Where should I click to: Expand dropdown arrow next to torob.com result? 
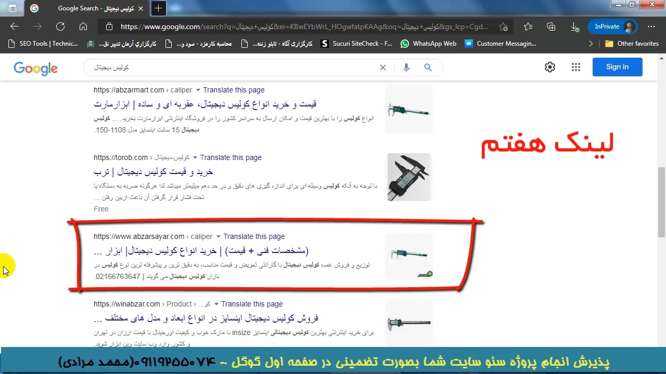click(195, 158)
